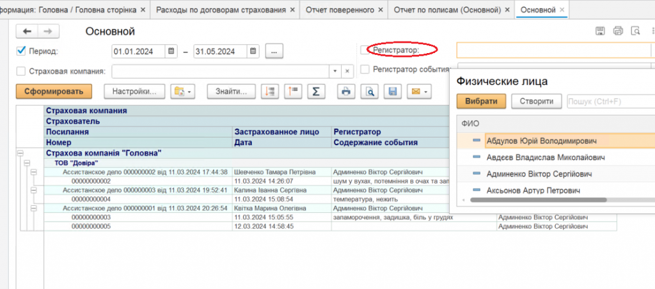Open the Страховая компания dropdown arrow

pyautogui.click(x=335, y=71)
